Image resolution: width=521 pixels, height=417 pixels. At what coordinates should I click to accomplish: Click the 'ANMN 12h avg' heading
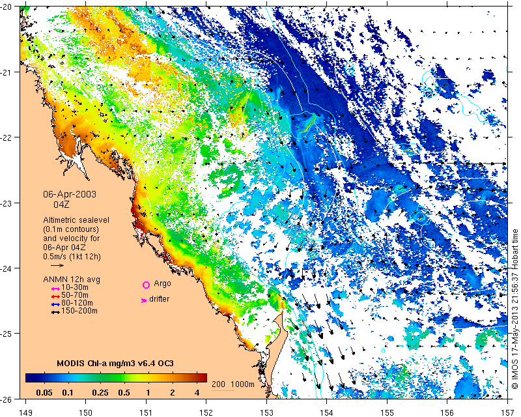point(72,280)
